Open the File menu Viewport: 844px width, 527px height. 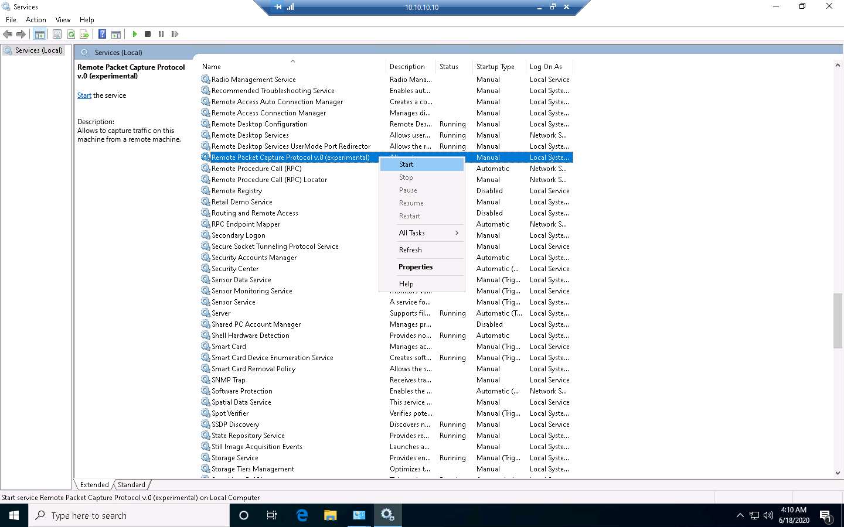click(x=11, y=19)
